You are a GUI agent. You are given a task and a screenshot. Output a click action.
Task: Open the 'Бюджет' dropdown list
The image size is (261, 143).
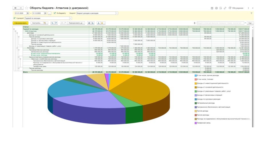click(x=117, y=13)
